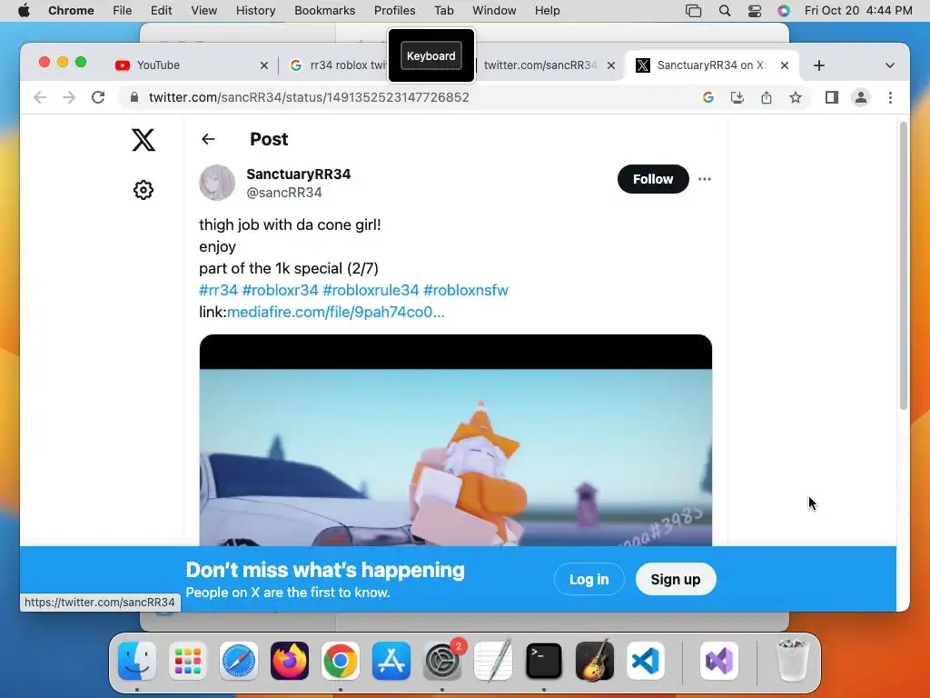Log in from the blue banner
Image resolution: width=930 pixels, height=698 pixels.
point(589,579)
